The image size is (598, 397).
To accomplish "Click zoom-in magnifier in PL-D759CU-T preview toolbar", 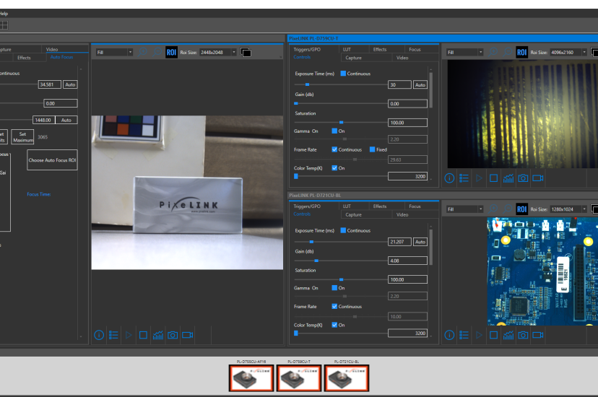I will point(493,52).
